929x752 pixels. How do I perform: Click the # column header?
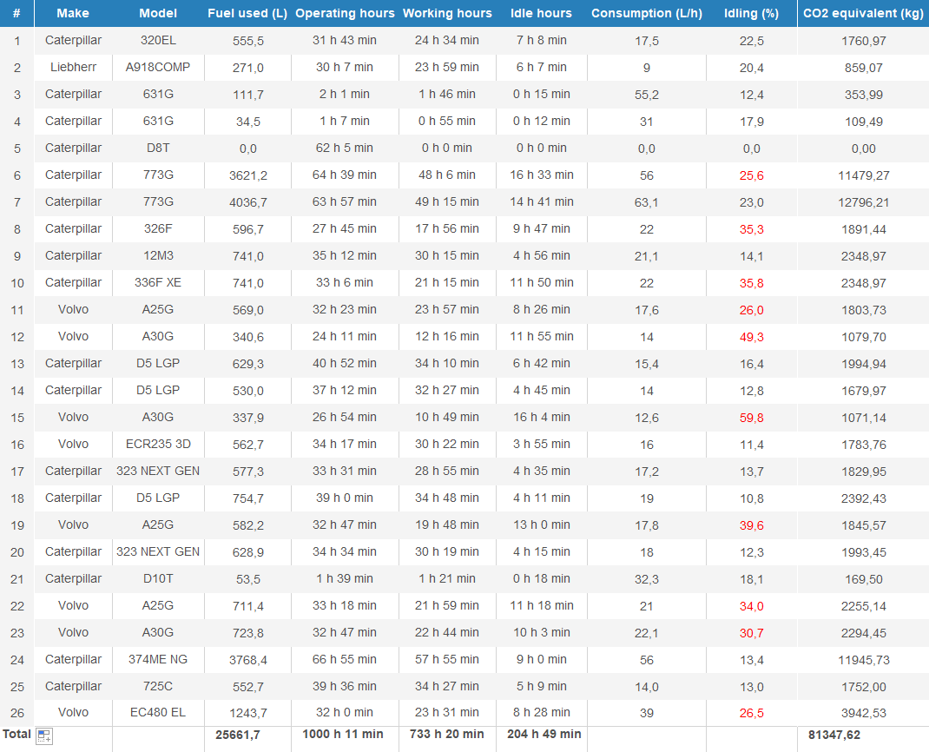click(16, 13)
